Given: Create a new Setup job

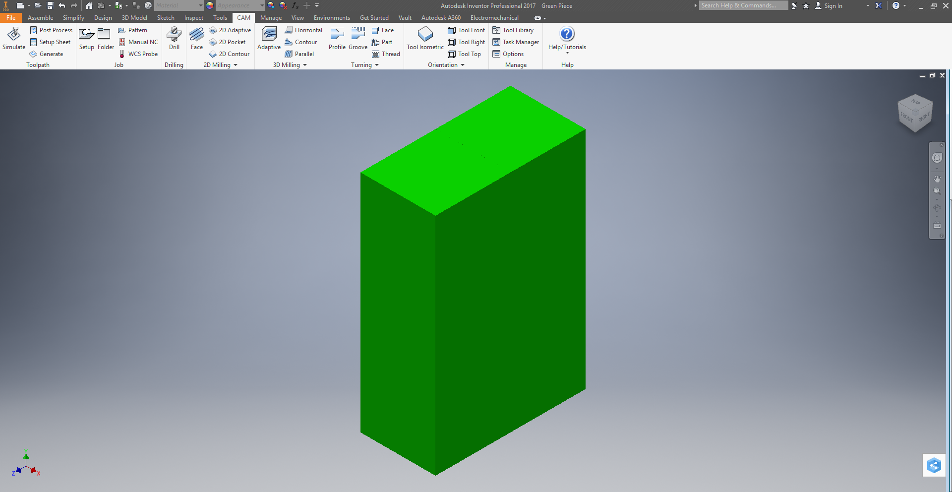Looking at the screenshot, I should coord(86,38).
